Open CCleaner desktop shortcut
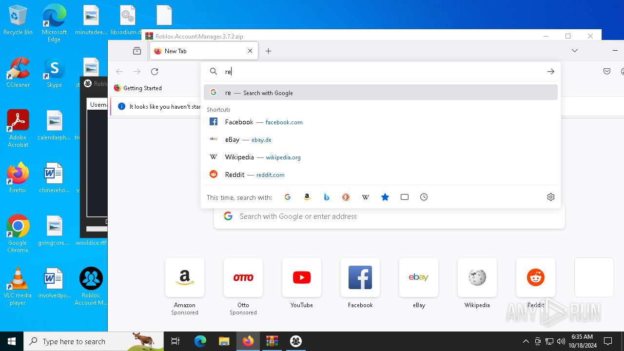624x351 pixels. pyautogui.click(x=18, y=73)
